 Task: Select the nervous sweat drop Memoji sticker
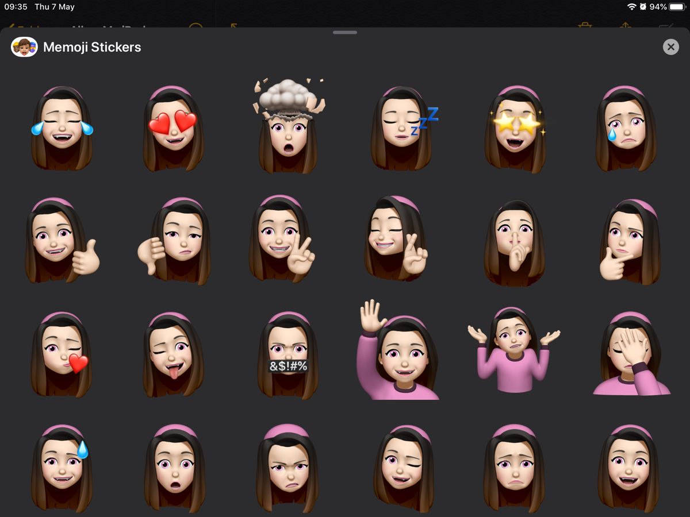62,468
